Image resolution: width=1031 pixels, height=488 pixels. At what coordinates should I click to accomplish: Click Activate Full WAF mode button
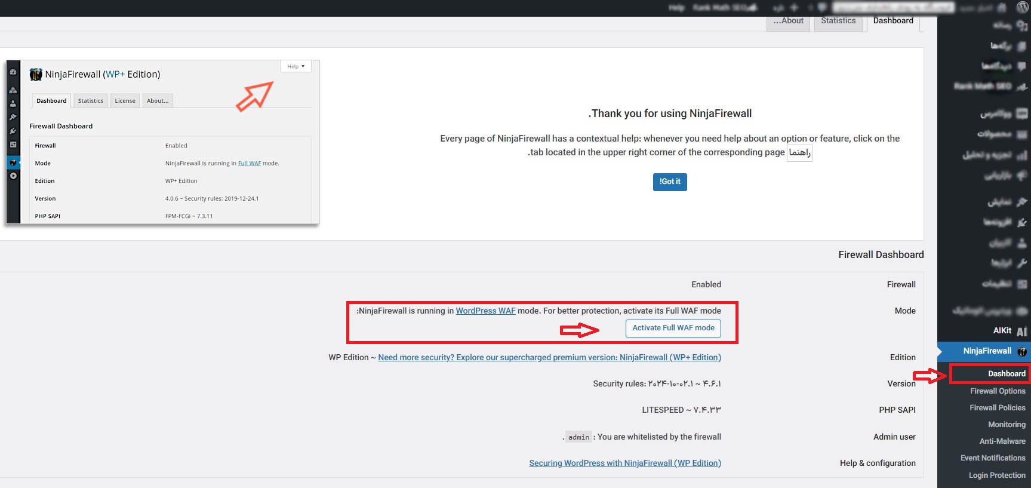(x=673, y=329)
